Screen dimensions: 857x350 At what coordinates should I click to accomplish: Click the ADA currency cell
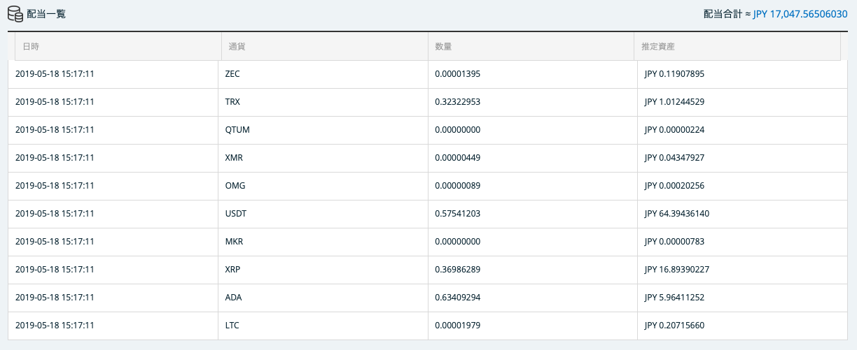pos(233,298)
